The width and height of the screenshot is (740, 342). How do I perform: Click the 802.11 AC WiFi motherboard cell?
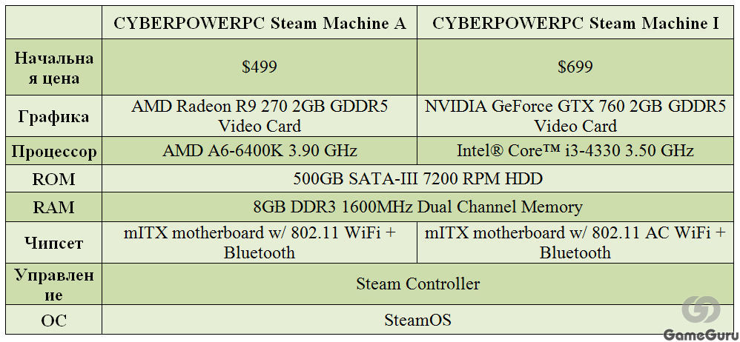[x=575, y=242]
